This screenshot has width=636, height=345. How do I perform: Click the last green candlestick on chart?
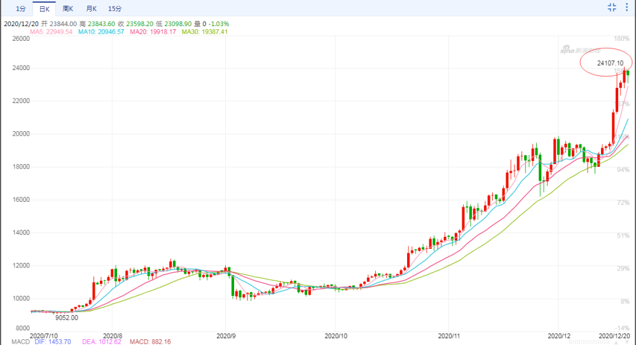pyautogui.click(x=628, y=73)
